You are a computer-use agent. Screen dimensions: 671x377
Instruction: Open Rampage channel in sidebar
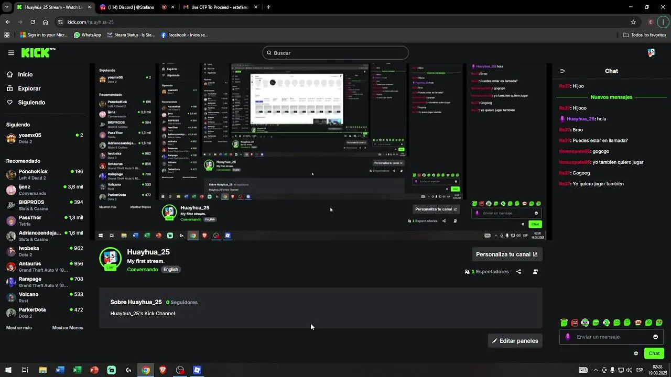pyautogui.click(x=45, y=282)
